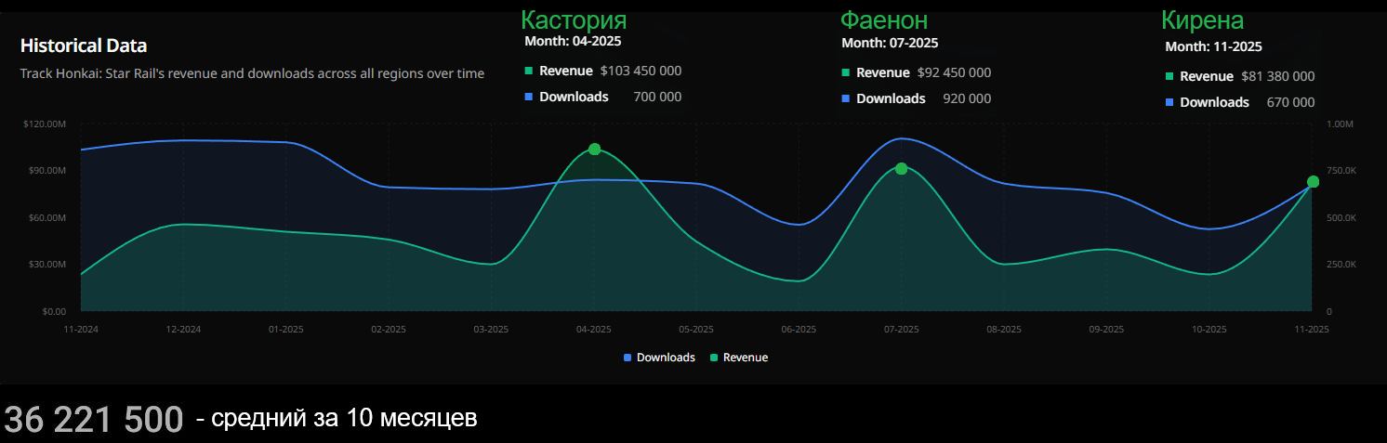This screenshot has height=443, width=1387.
Task: Click the green revenue marker at 07-2025
Action: click(x=901, y=169)
